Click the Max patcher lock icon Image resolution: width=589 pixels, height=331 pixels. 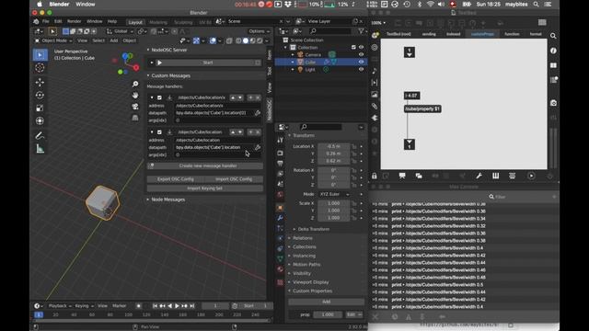375,176
